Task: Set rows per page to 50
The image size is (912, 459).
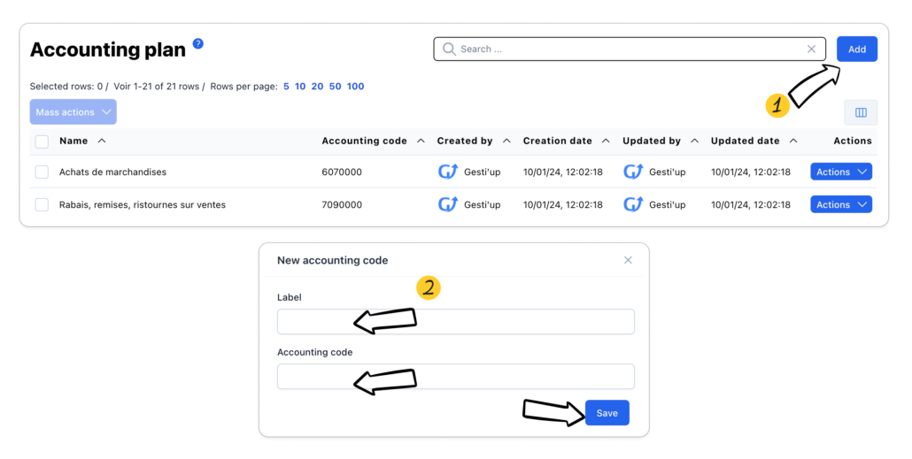Action: [335, 87]
